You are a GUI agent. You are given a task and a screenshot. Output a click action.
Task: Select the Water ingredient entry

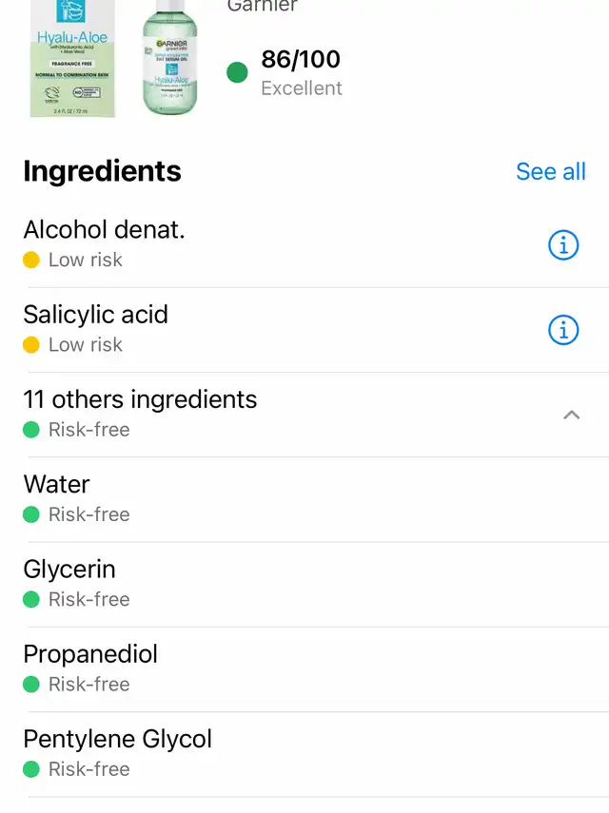click(304, 500)
